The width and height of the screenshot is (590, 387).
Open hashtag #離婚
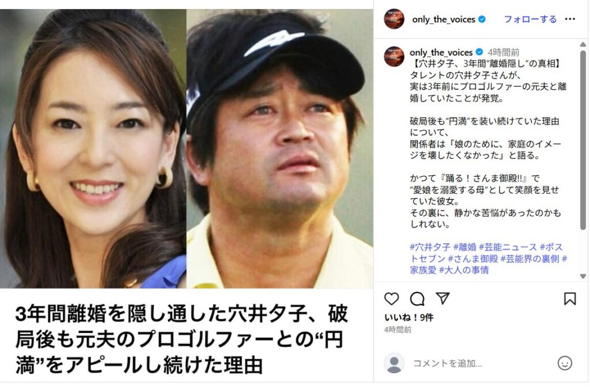[x=464, y=247]
